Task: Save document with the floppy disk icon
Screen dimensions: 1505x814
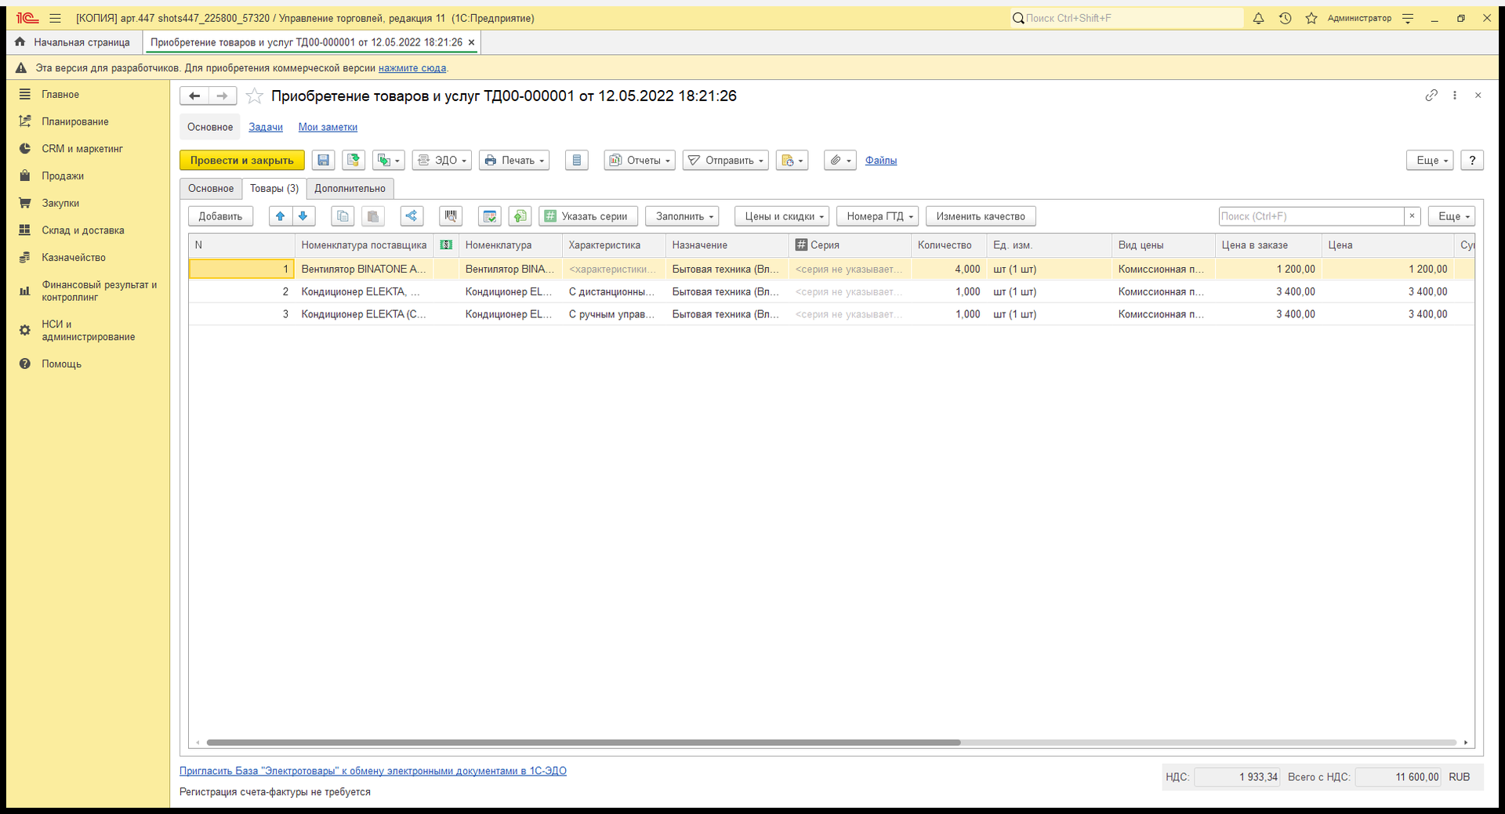Action: [x=323, y=161]
